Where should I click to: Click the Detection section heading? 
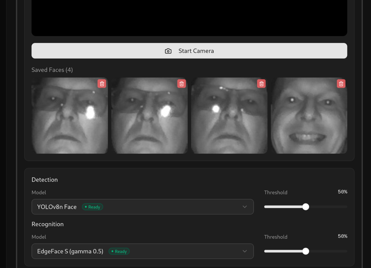[45, 180]
